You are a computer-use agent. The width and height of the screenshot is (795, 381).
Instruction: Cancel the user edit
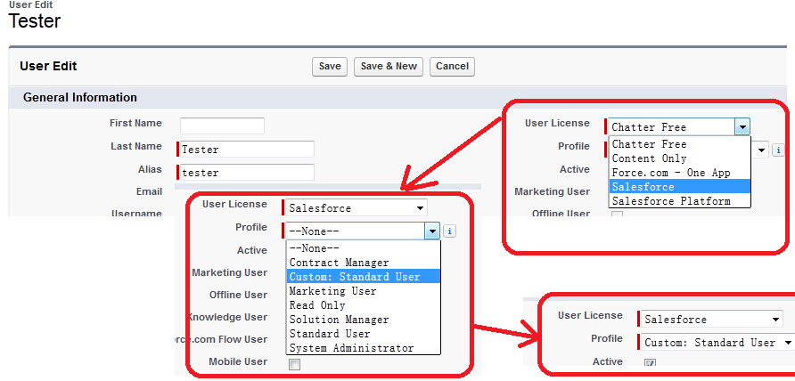pyautogui.click(x=452, y=67)
